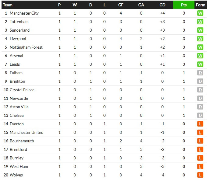Click the Team column header

(x=8, y=5)
